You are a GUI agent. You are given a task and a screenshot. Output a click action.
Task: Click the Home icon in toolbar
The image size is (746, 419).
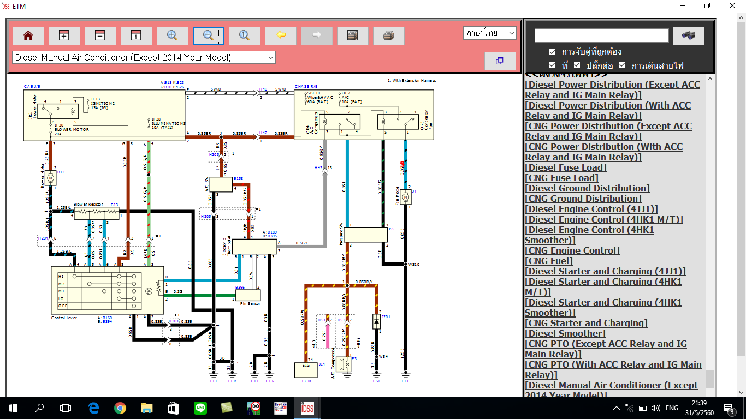[x=28, y=36]
